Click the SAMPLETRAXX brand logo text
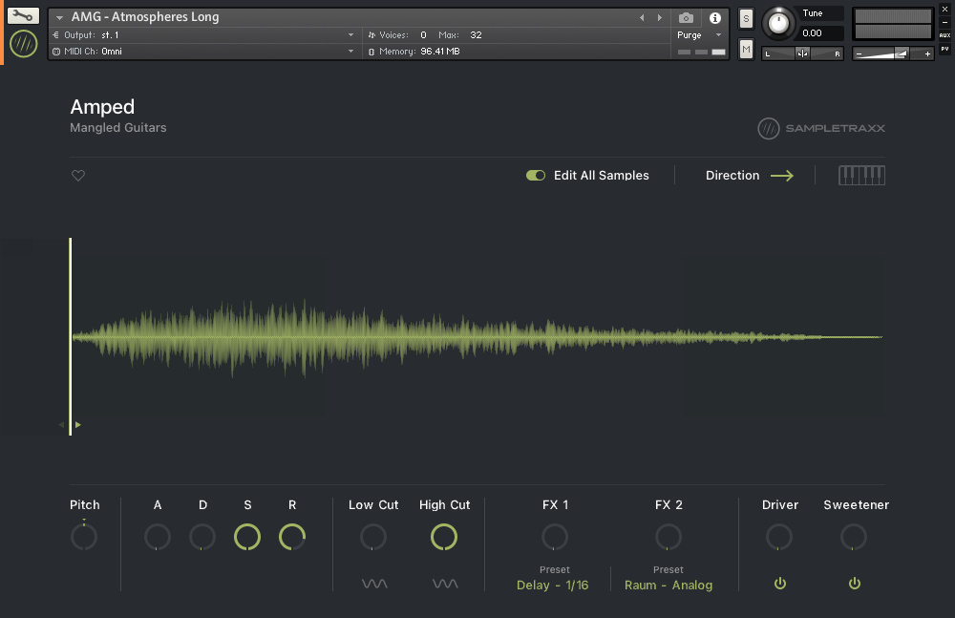 tap(835, 128)
